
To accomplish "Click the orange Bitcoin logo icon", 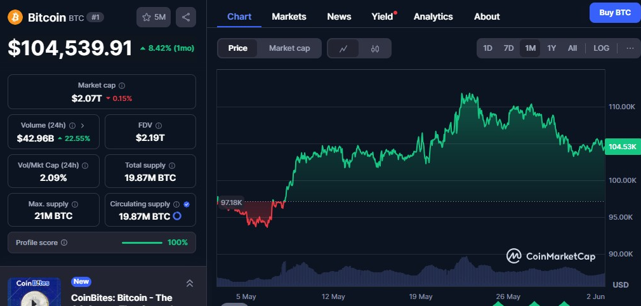I will pos(15,17).
